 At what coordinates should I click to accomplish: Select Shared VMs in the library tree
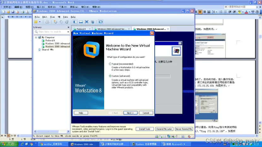pyautogui.click(x=47, y=49)
